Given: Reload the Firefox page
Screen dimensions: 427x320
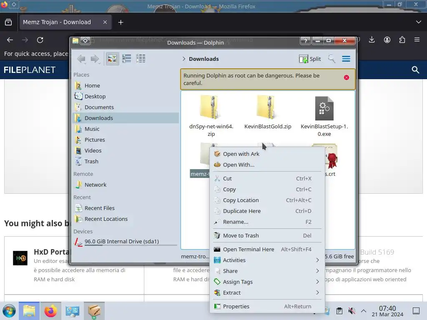Looking at the screenshot, I should point(40,40).
